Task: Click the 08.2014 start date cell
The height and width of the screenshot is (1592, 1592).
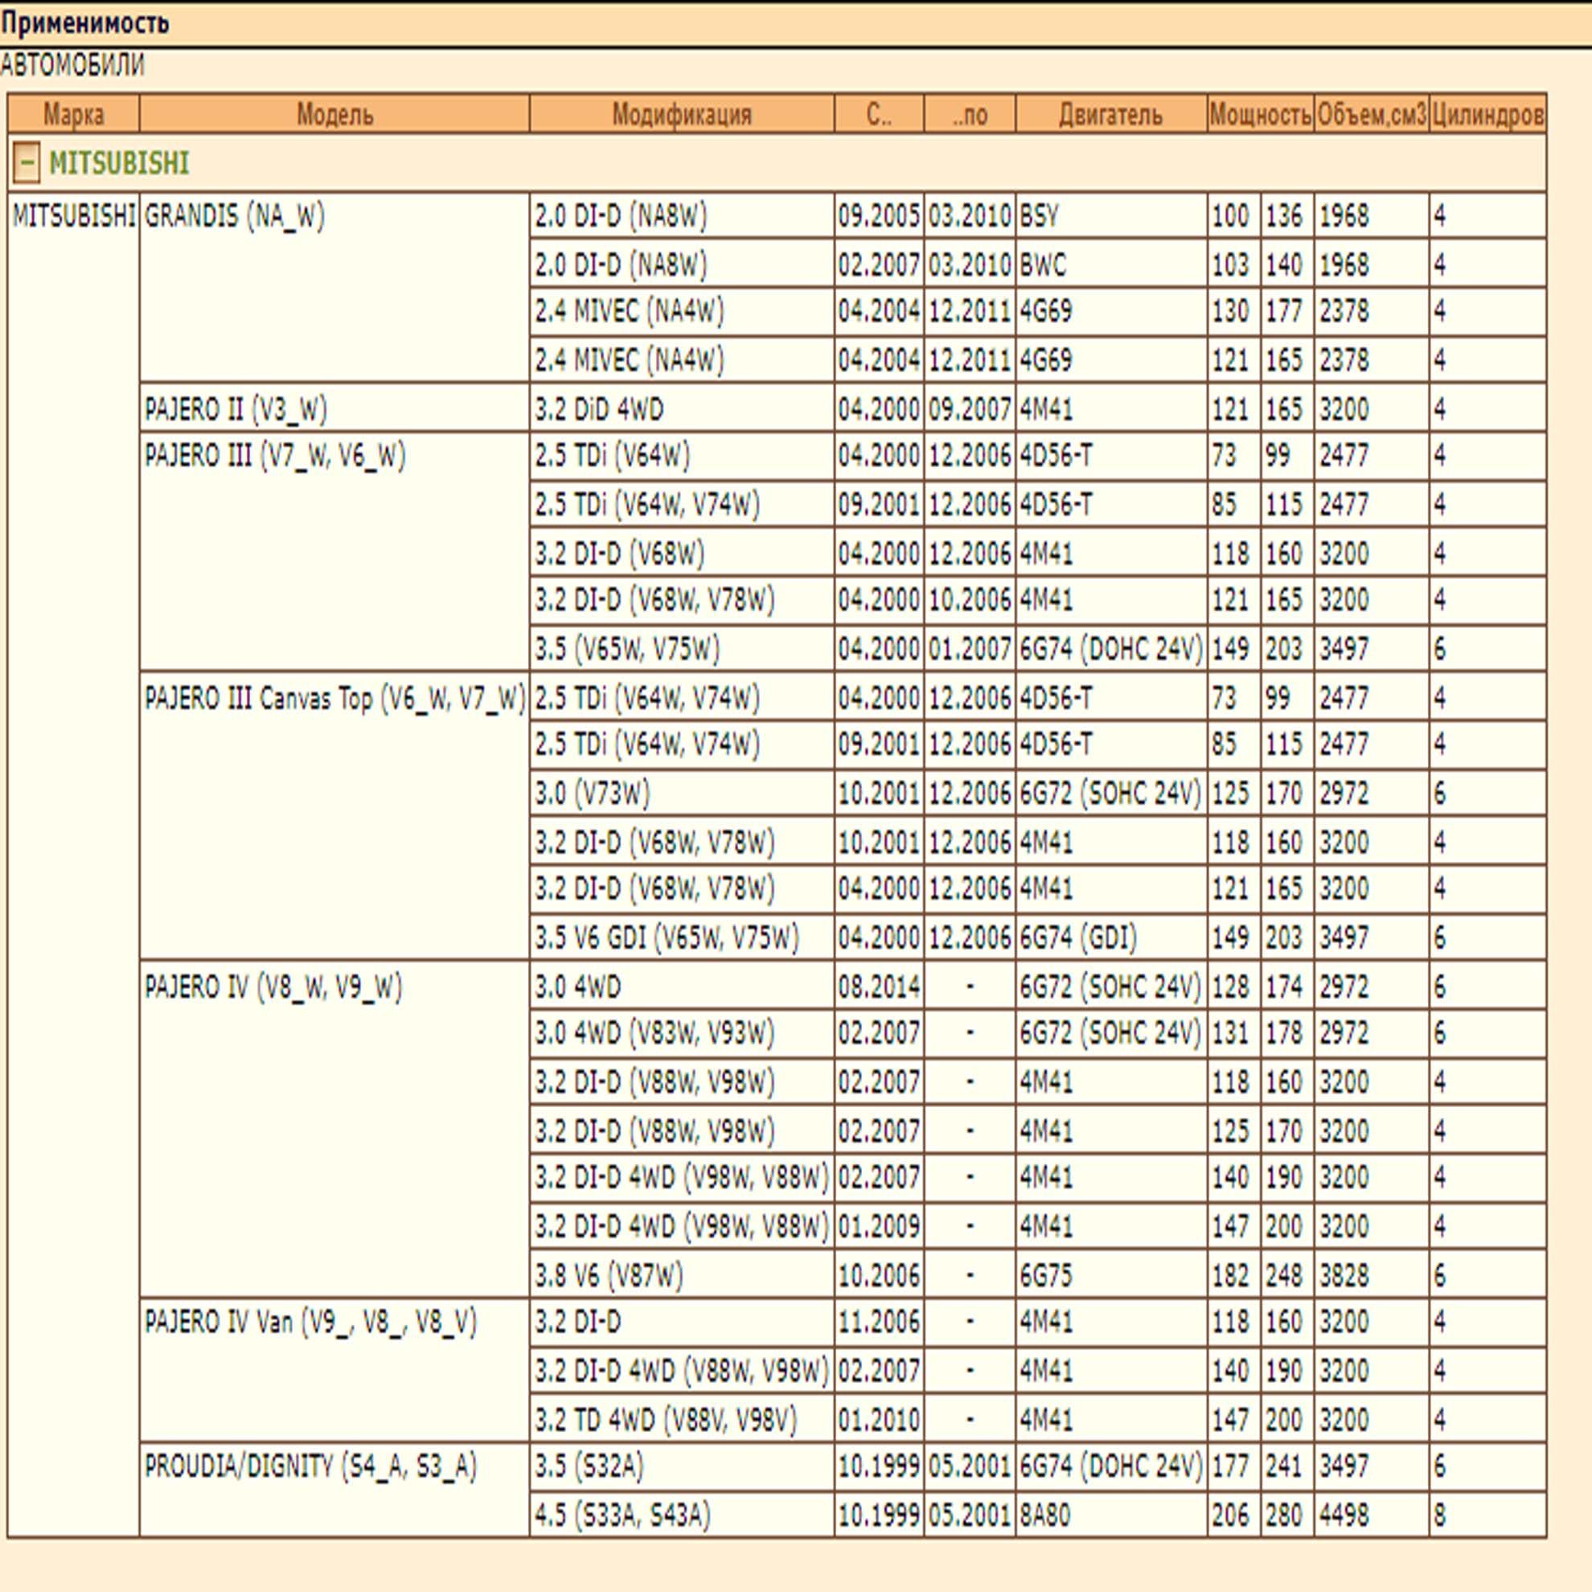Action: coord(878,986)
